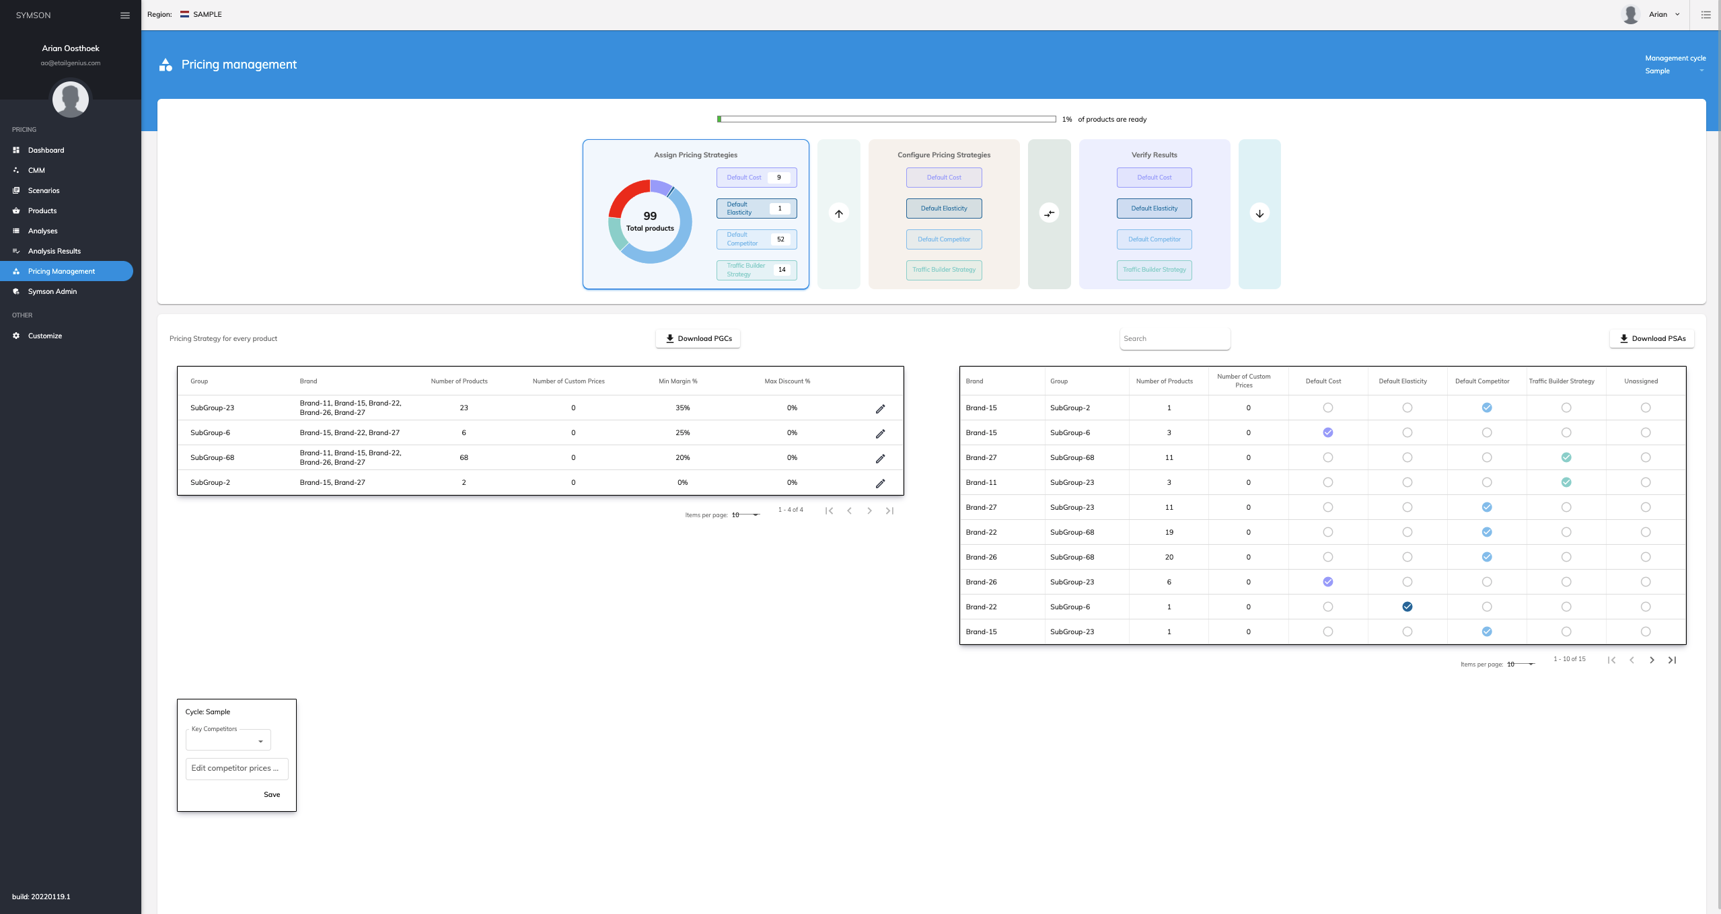Viewport: 1721px width, 914px height.
Task: Expand the Management cycle Sample dropdown
Action: coord(1675,71)
